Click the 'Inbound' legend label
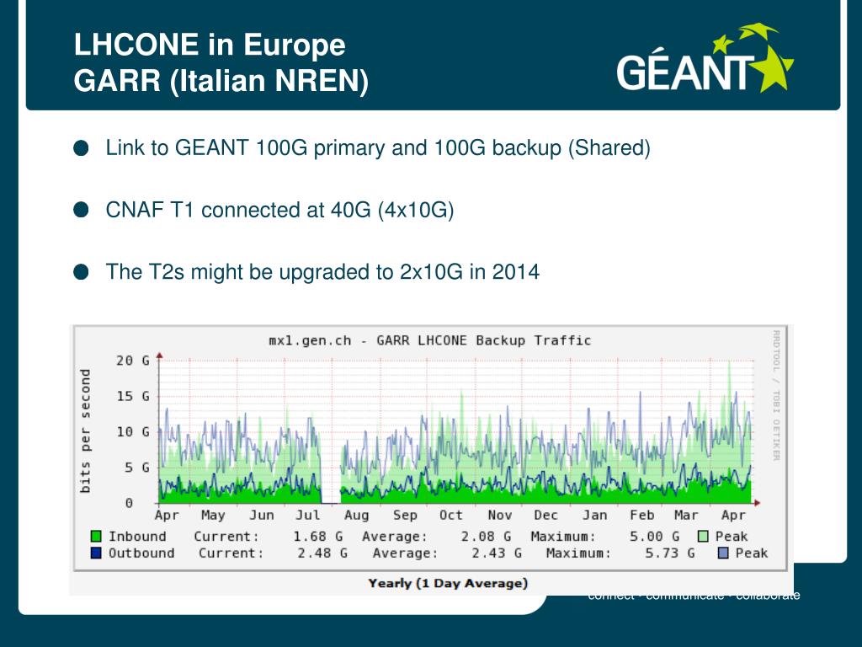 click(x=137, y=537)
